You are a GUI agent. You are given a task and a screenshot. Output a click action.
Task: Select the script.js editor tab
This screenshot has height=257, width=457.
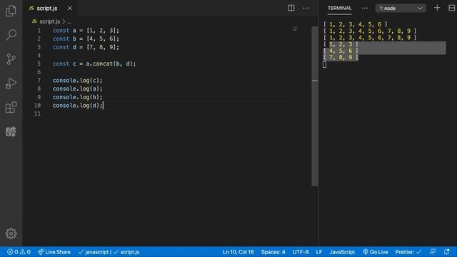(x=50, y=8)
